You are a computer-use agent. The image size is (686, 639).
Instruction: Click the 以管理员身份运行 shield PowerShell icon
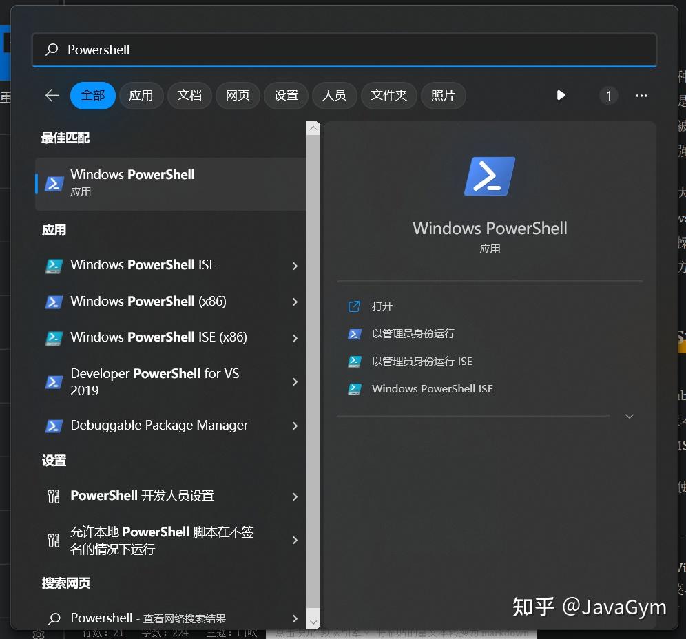point(354,334)
